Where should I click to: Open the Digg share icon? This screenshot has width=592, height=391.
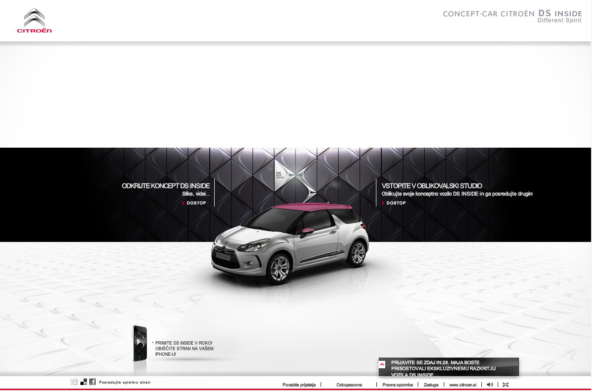tap(74, 382)
